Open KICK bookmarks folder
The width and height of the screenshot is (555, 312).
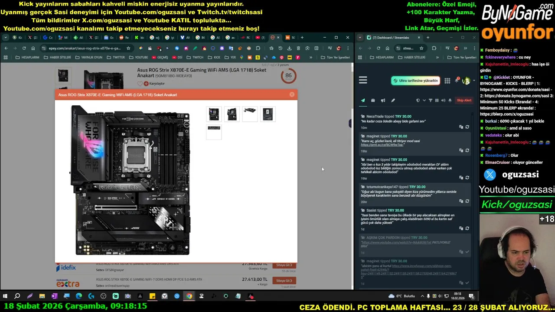coord(214,57)
